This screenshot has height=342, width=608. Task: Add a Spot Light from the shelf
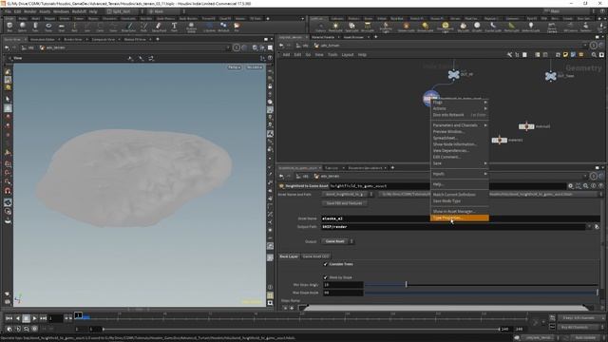pos(351,27)
